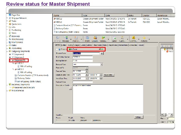Image resolution: width=181 pixels, height=135 pixels.
Task: Click the Name column header
Action: tap(68, 15)
